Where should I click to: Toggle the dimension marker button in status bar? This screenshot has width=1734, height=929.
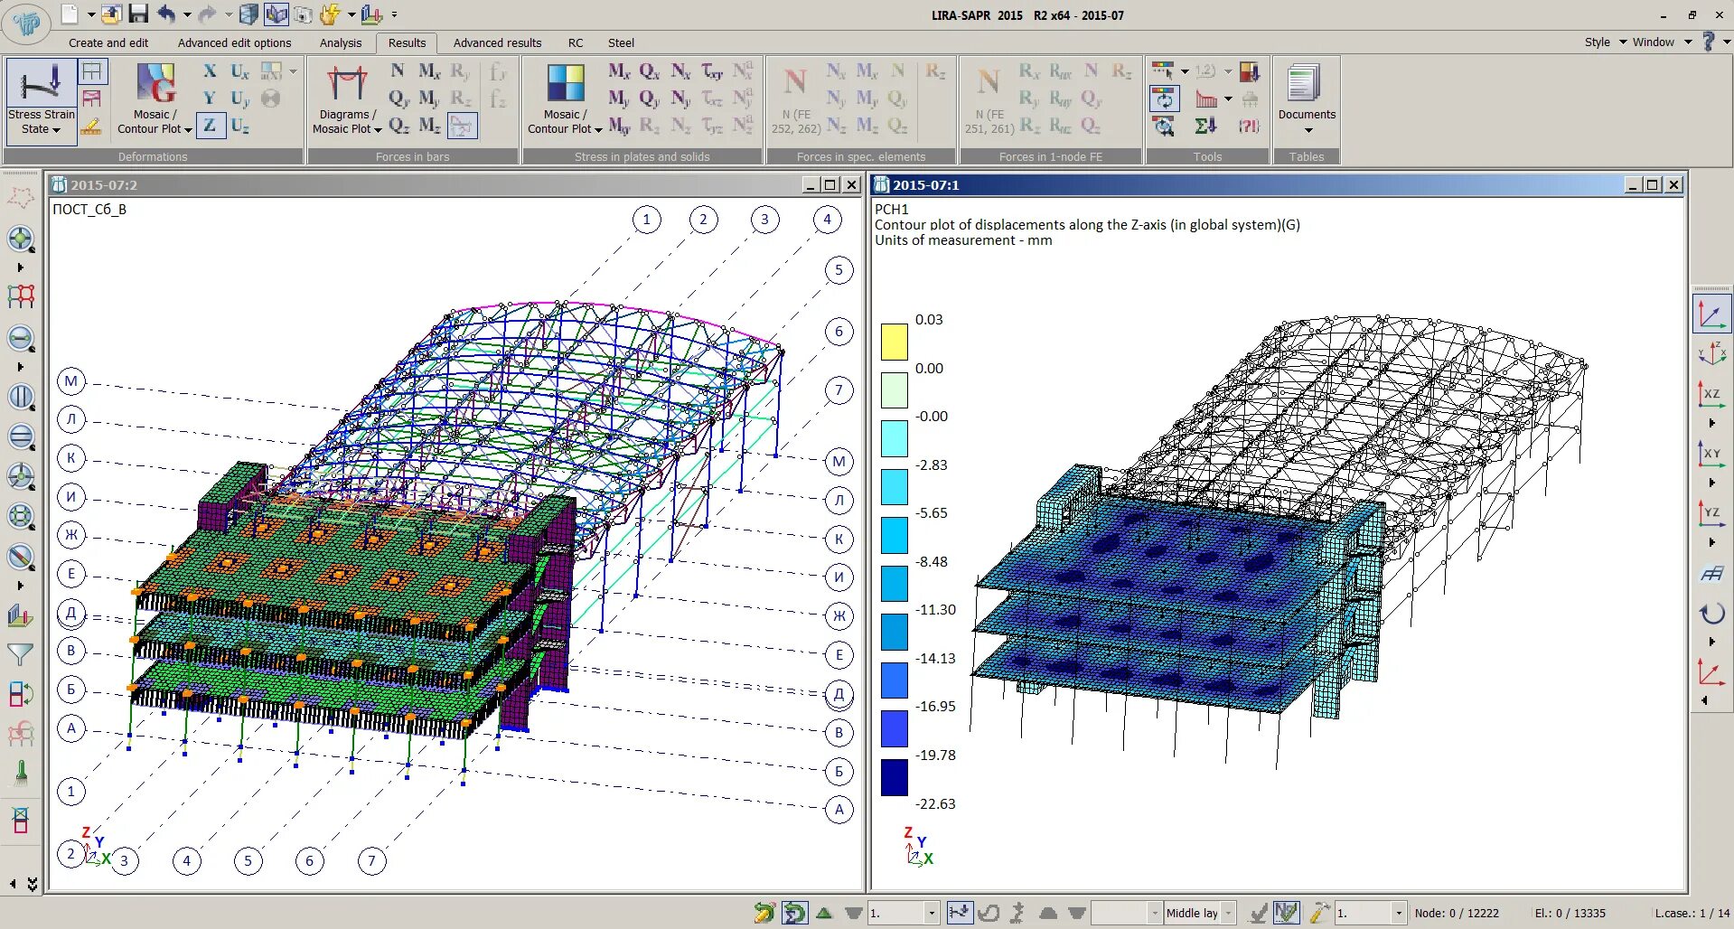coord(960,913)
